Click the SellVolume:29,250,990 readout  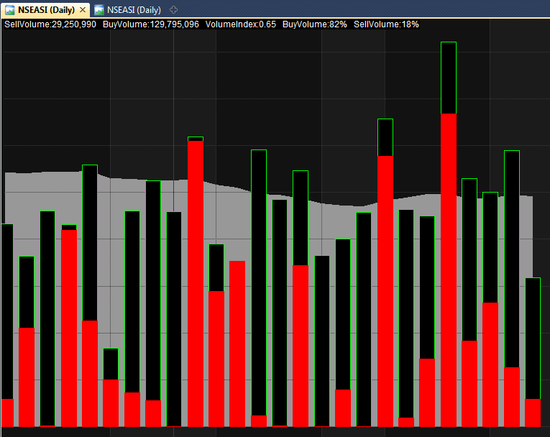point(50,24)
